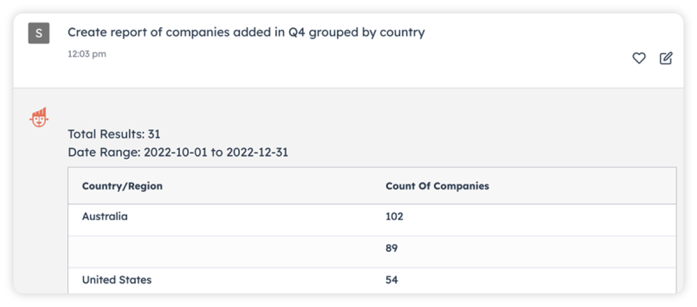697x307 pixels.
Task: Click the 2022-12-31 end date
Action: (257, 153)
